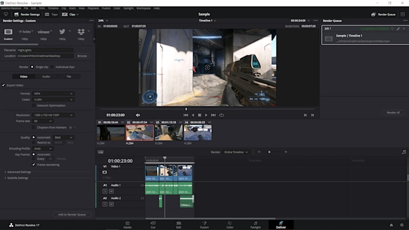Click the Browse location button

point(82,56)
